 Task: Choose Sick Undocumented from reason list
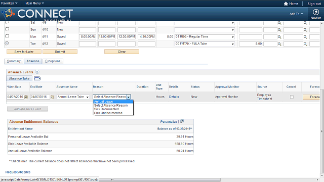[113, 113]
